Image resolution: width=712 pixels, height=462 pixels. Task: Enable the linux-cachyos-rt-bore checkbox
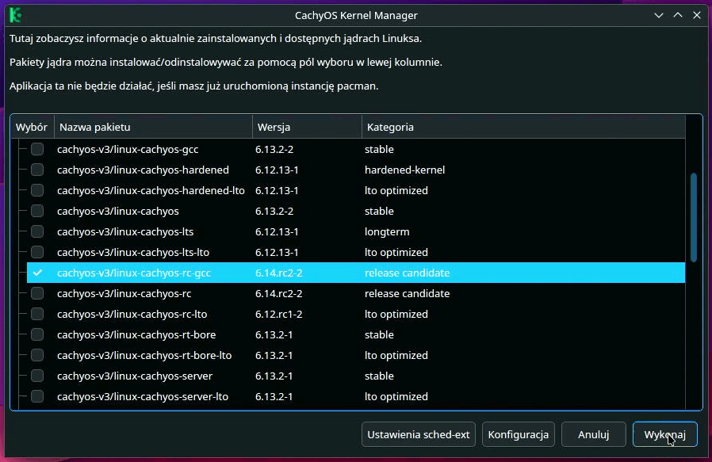tap(37, 335)
